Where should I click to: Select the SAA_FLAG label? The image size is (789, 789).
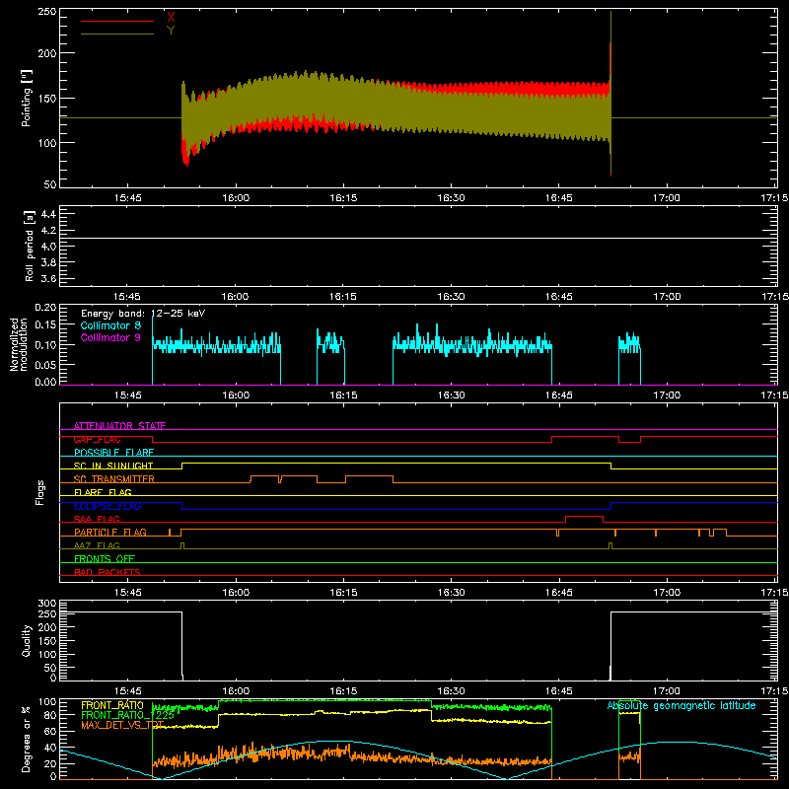click(x=97, y=519)
